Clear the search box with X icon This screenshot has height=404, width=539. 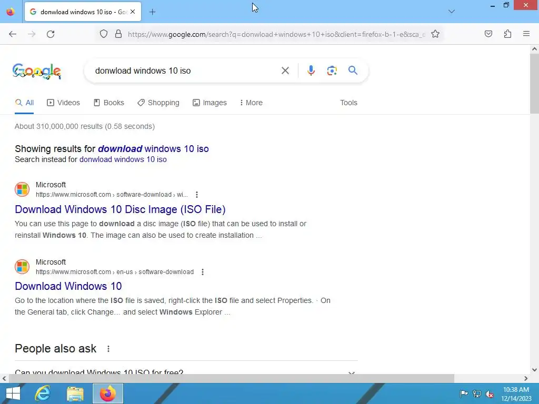[285, 71]
